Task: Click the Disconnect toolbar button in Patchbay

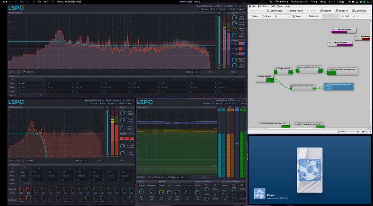Action: (274, 11)
